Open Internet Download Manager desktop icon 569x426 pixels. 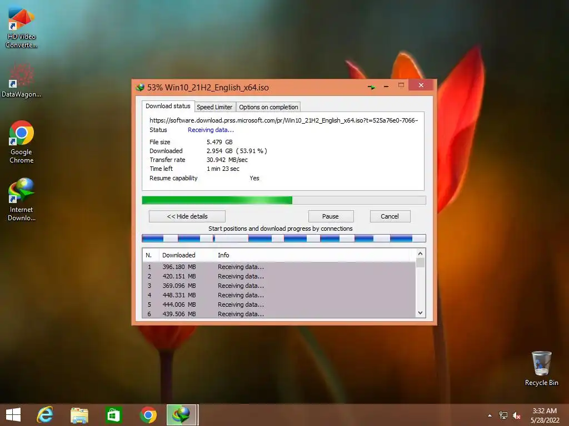tap(21, 199)
